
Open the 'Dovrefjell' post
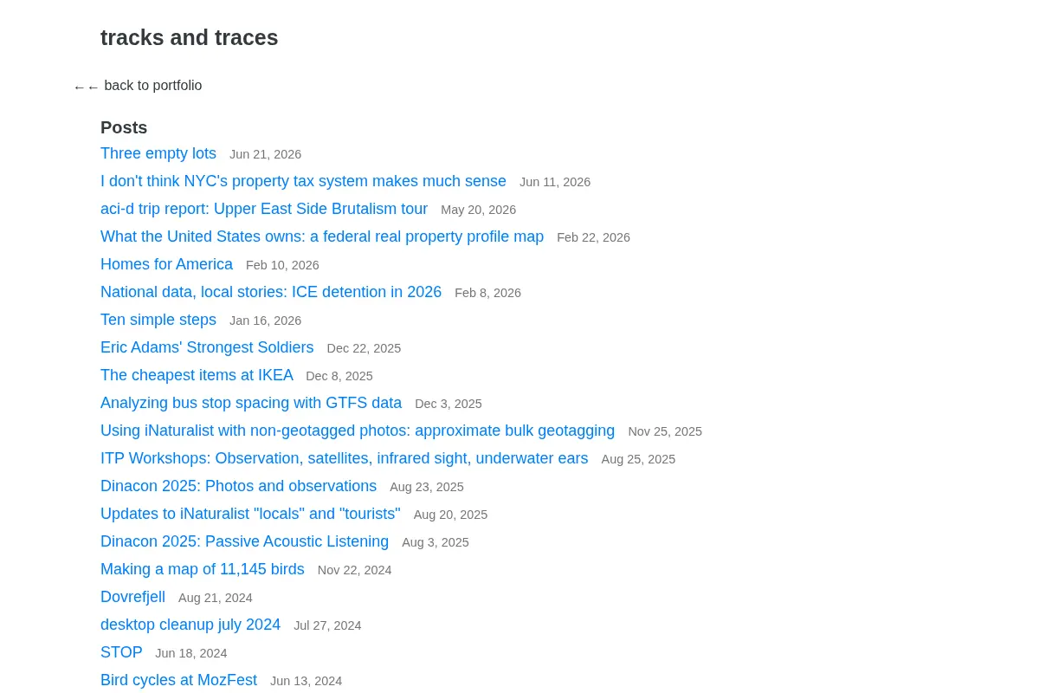(x=132, y=597)
